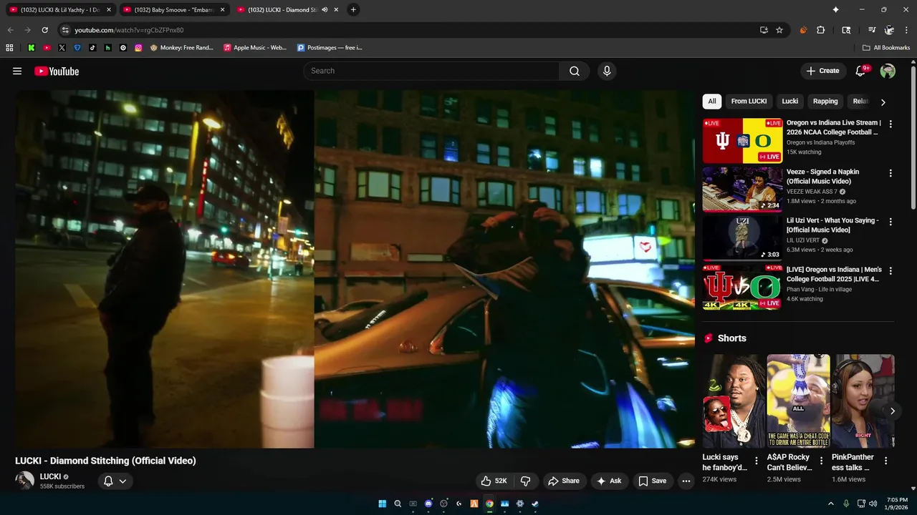Open options for 'Lucki says he fanboy'd' short
The width and height of the screenshot is (917, 515).
pos(756,461)
